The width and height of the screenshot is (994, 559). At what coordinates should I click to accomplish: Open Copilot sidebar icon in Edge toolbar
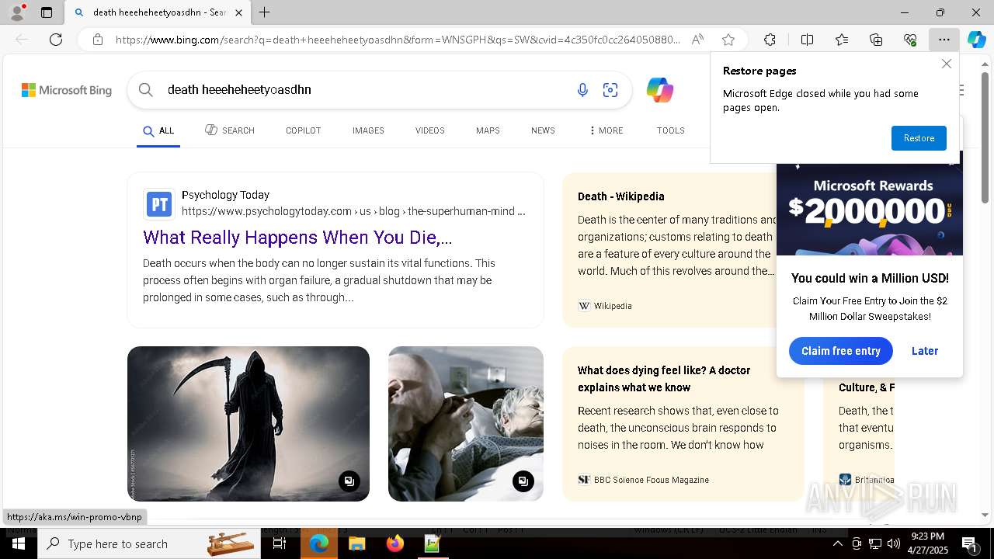[x=976, y=40]
